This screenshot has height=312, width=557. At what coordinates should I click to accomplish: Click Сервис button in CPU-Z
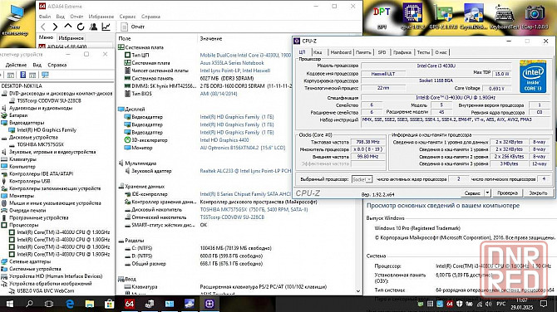click(472, 193)
